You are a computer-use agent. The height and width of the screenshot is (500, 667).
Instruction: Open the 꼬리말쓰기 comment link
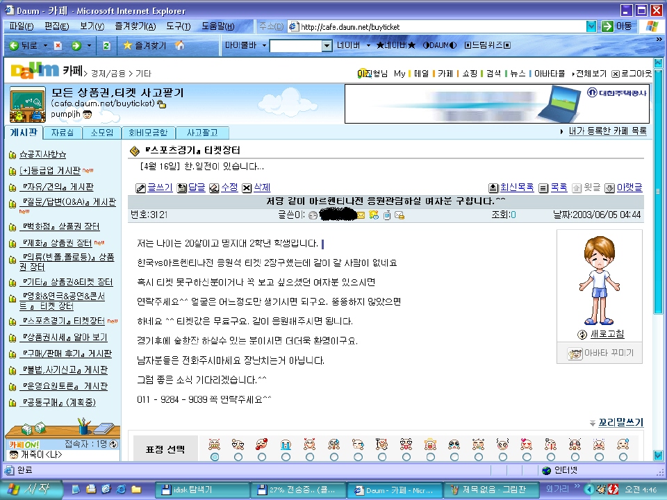click(x=620, y=422)
